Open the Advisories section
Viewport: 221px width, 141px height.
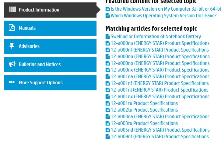point(50,46)
